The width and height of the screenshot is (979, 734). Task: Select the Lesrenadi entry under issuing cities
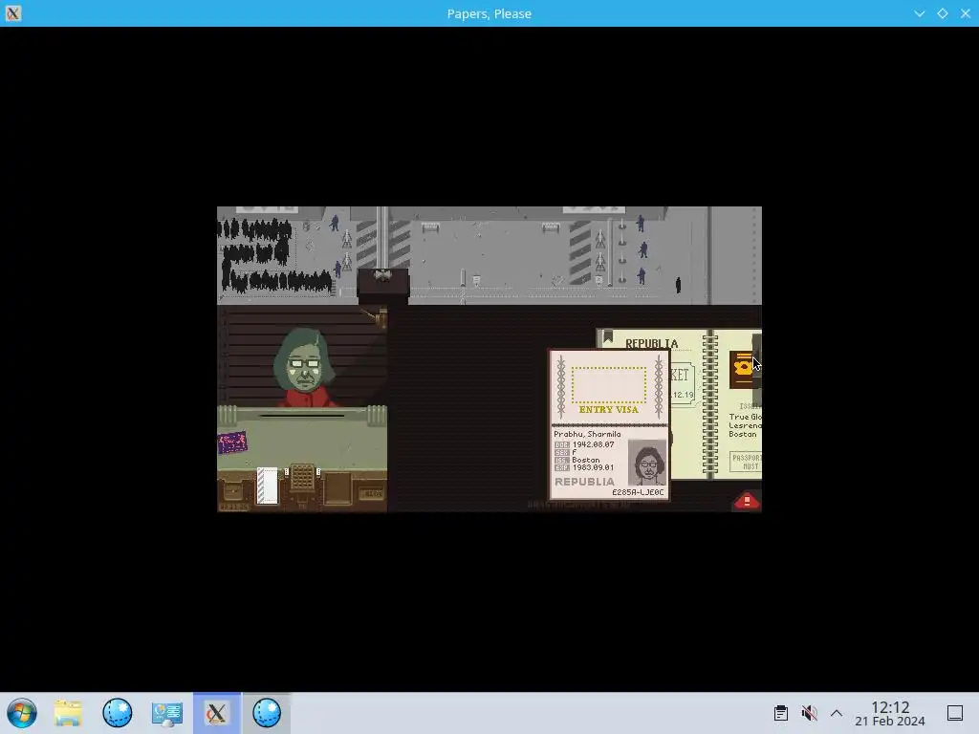click(x=745, y=425)
